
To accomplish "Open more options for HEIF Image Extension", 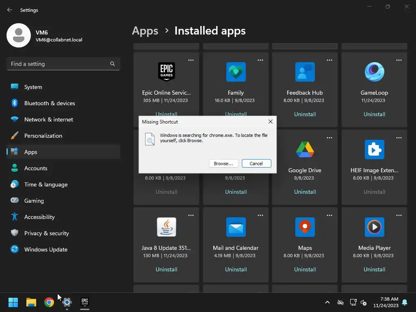I will coord(399,138).
